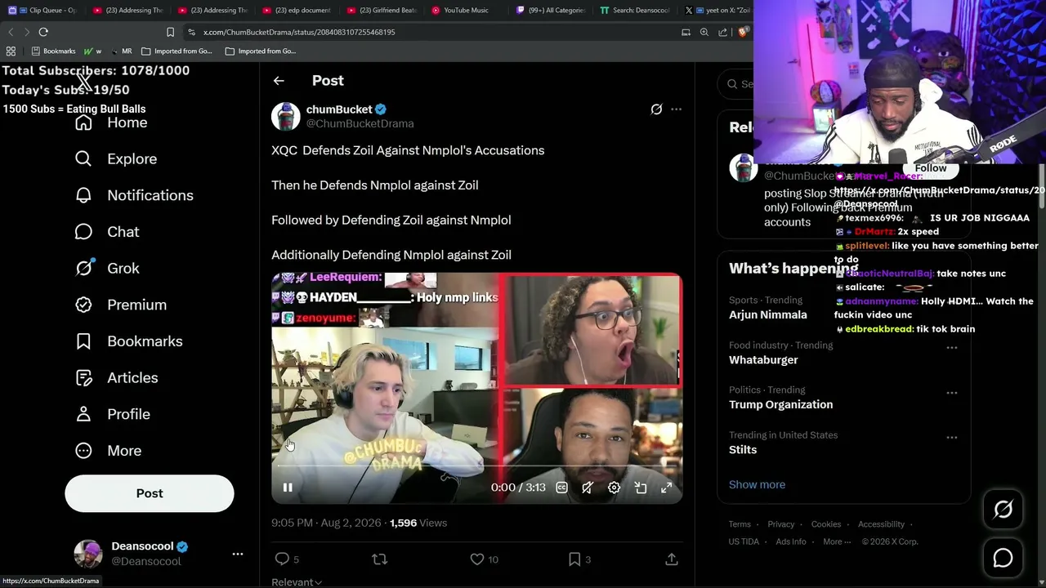Screen dimensions: 1046x588
Task: Expand the Relevant replies sort dropdown
Action: (297, 582)
